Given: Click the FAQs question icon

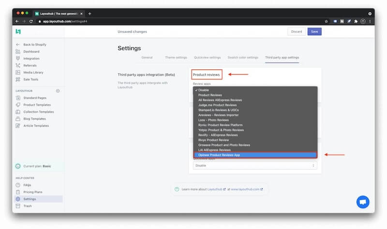Looking at the screenshot, I should point(18,185).
